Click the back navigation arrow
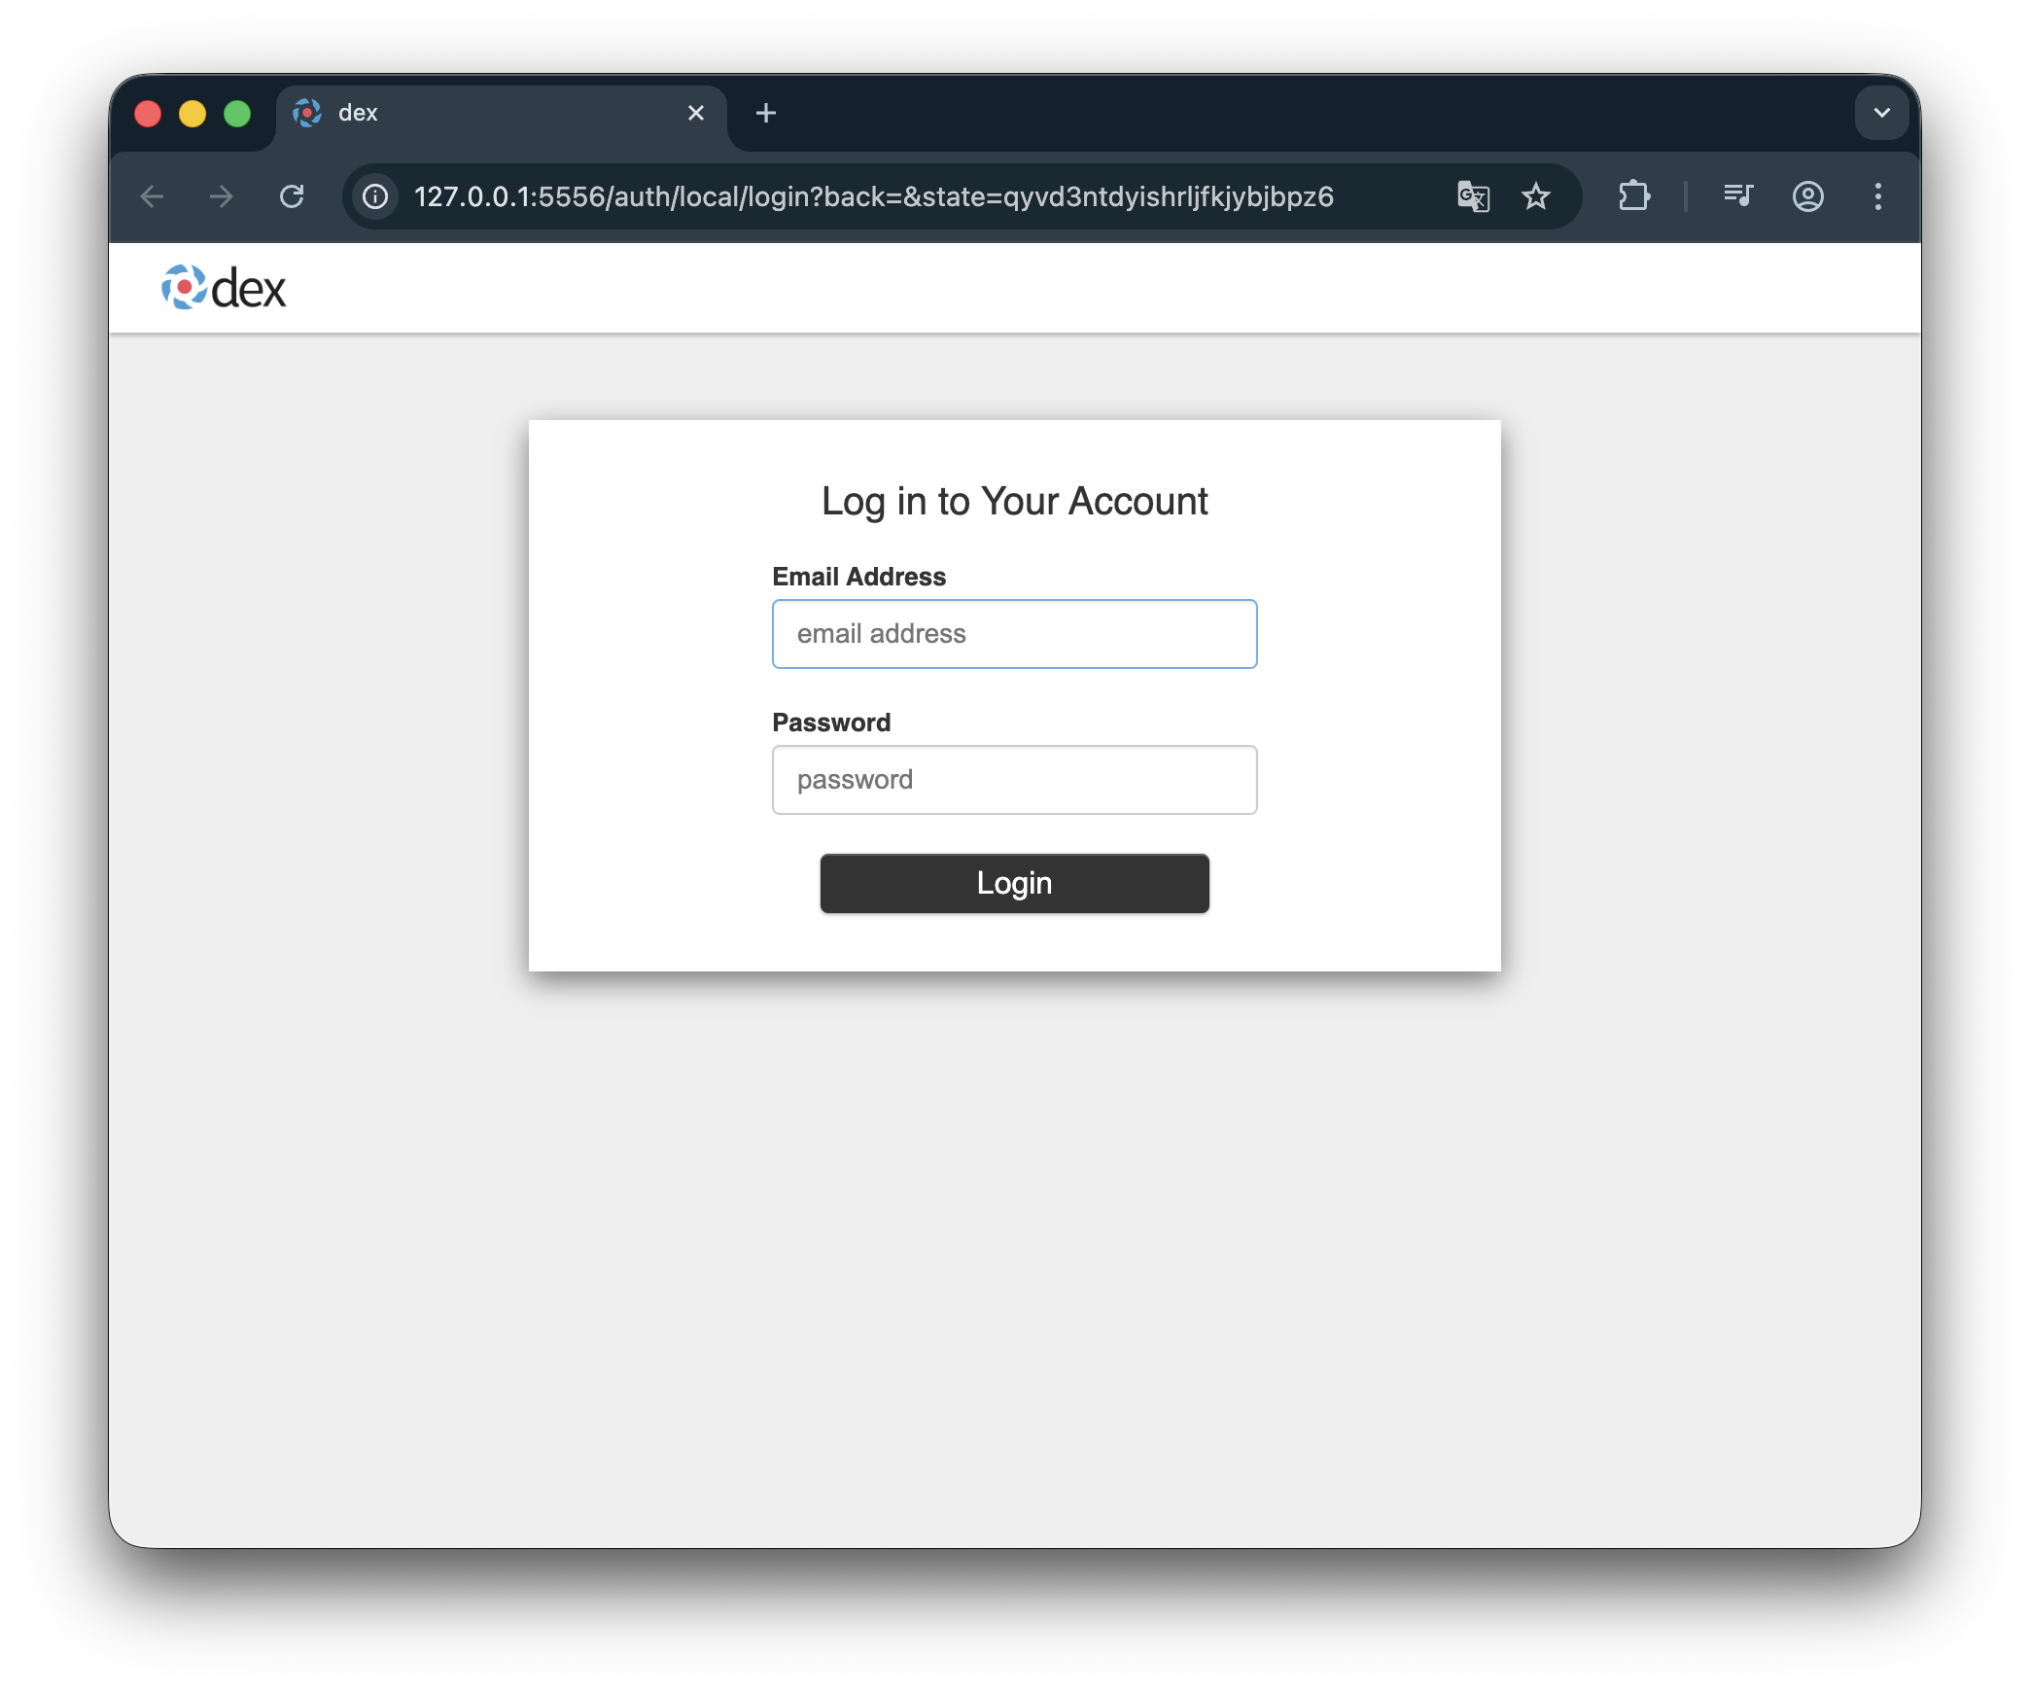 coord(153,196)
